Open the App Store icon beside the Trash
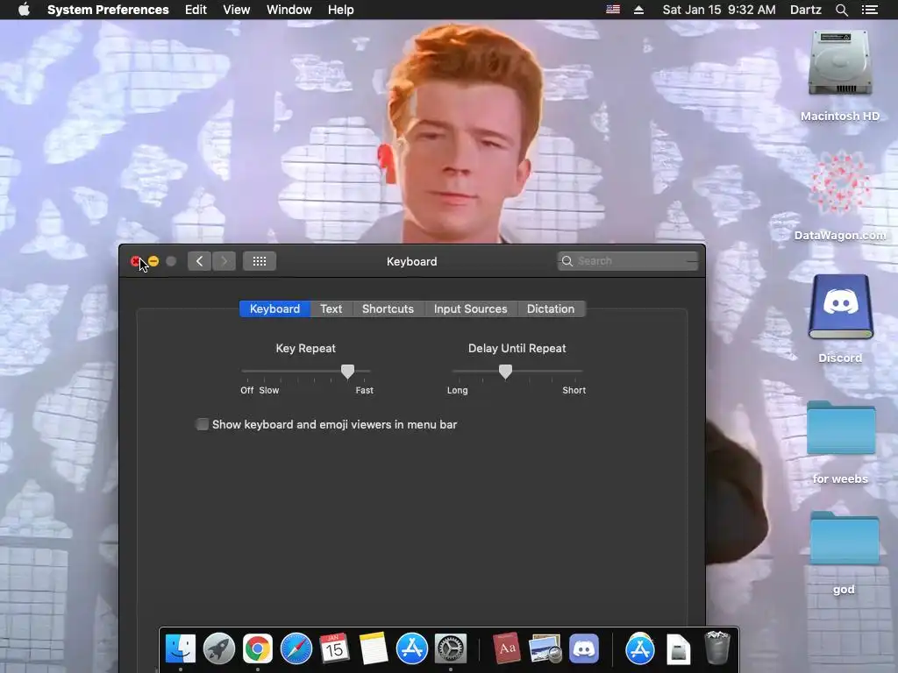 [639, 648]
